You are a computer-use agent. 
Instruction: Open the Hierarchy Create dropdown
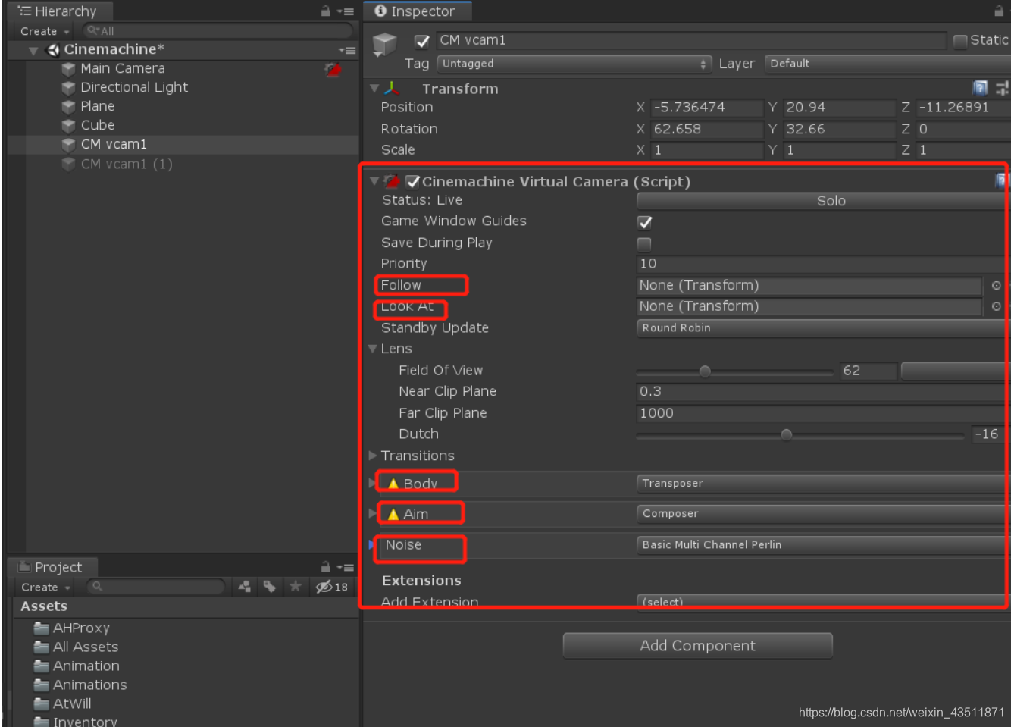[45, 31]
